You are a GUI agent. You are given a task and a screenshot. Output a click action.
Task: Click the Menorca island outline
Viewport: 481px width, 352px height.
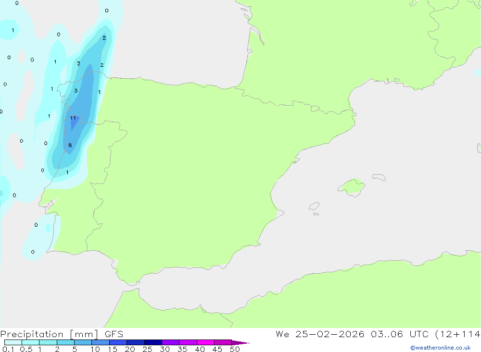tap(379, 177)
